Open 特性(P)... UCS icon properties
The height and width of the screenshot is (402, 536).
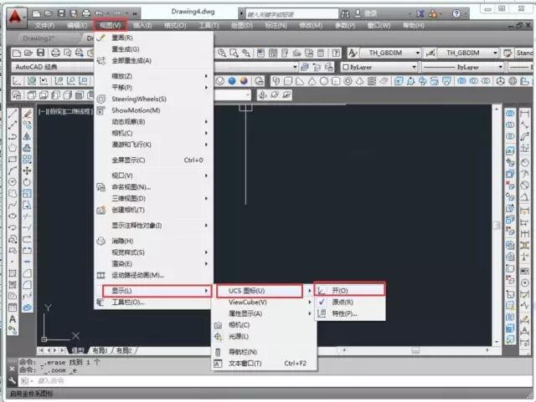[x=349, y=313]
